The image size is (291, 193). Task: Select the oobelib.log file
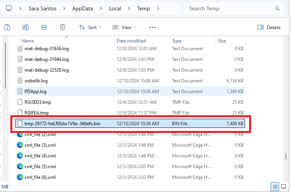[x=36, y=81]
